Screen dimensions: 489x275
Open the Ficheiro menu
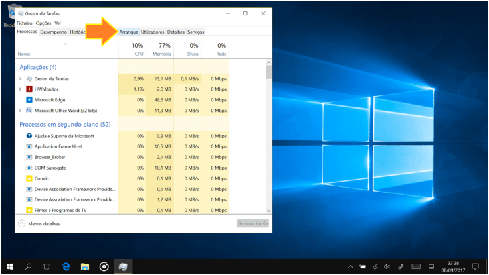tap(25, 23)
